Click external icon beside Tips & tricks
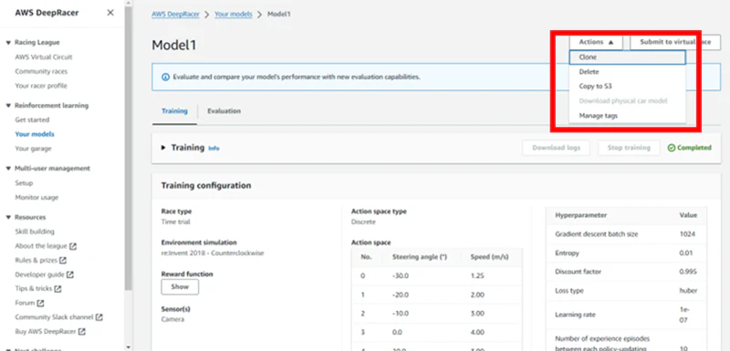730x351 pixels. [57, 289]
